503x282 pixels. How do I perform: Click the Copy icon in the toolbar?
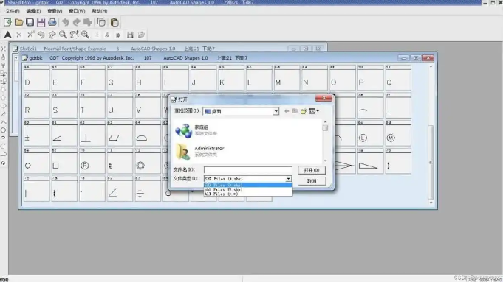pos(101,22)
